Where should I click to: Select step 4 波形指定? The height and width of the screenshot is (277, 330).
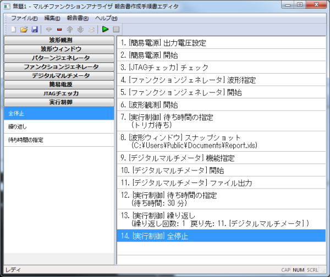tap(221, 80)
